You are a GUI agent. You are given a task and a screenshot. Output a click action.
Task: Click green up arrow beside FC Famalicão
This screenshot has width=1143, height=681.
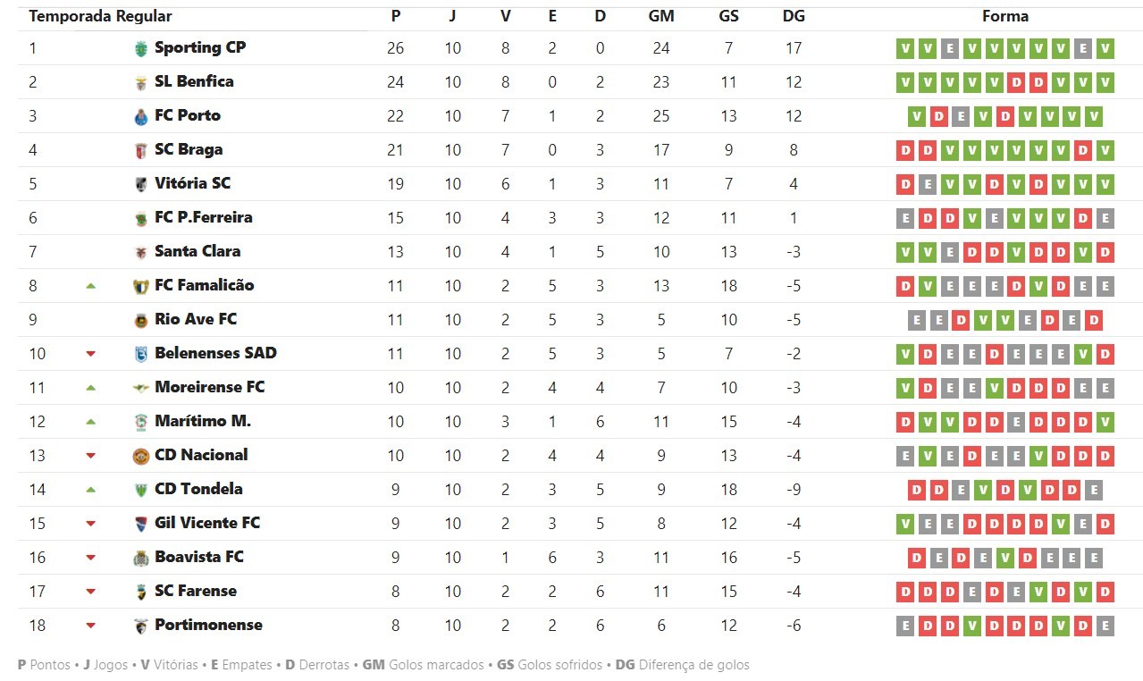click(90, 286)
